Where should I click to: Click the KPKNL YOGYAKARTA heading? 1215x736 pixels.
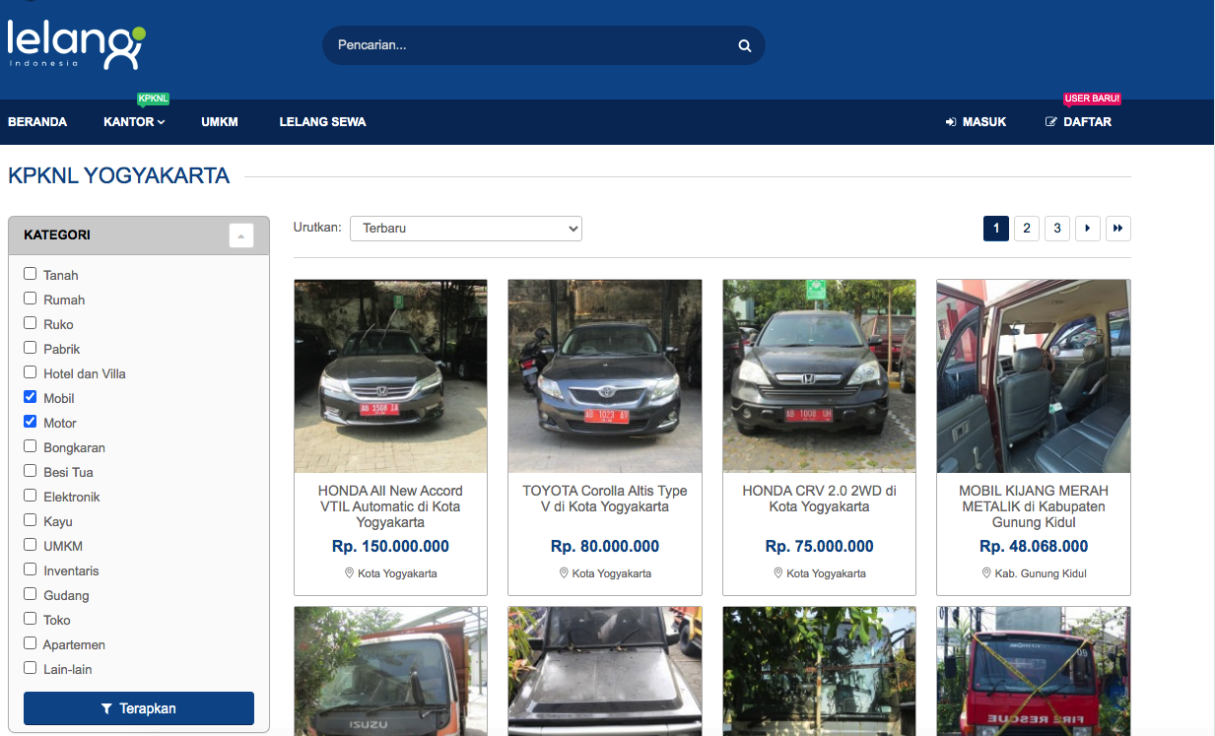pos(118,176)
